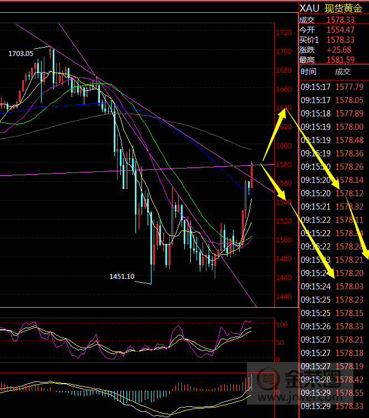
Task: Click the 买价1 bid price row
Action: coord(333,40)
